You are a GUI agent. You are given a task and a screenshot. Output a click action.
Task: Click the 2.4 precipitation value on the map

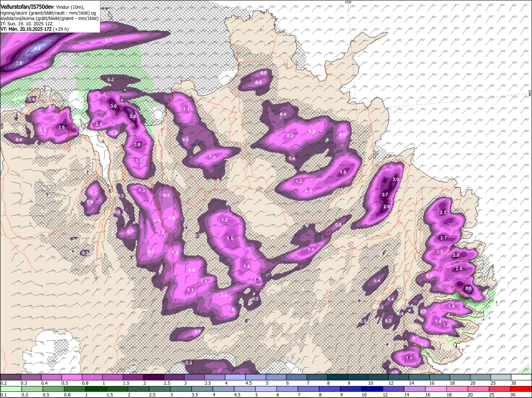(x=459, y=269)
